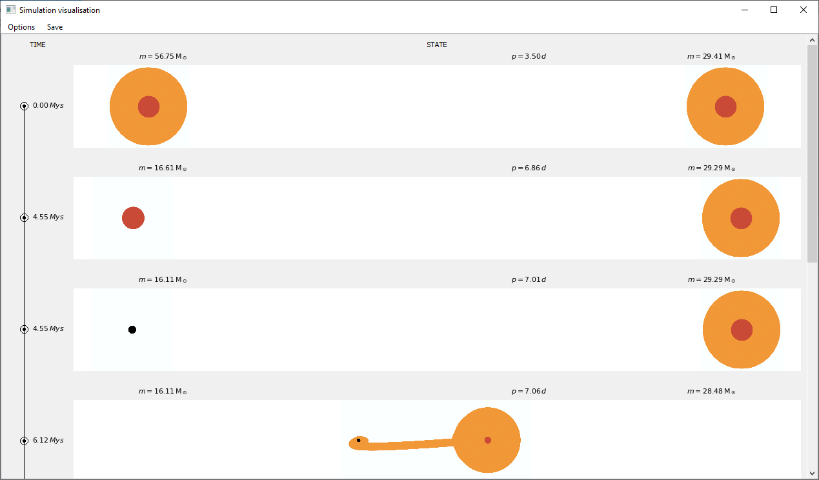Click the accreting star at 6.12 Mys
The image size is (819, 480).
[487, 440]
